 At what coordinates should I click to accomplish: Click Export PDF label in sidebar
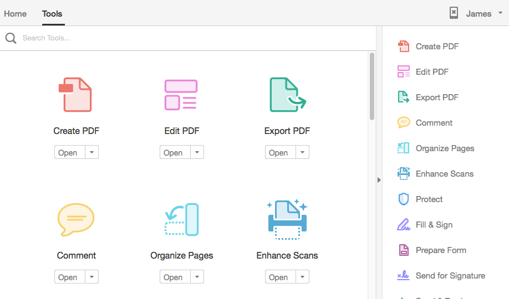(437, 97)
